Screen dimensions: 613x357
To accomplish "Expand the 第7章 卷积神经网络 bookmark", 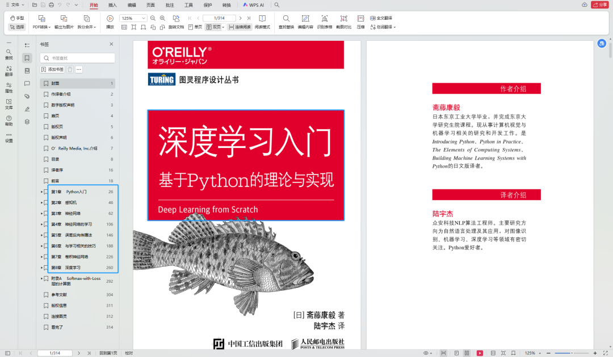I will pyautogui.click(x=42, y=257).
